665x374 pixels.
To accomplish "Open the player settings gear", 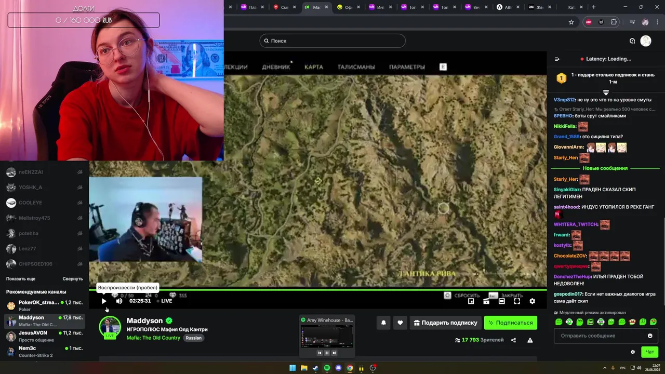I will point(532,301).
